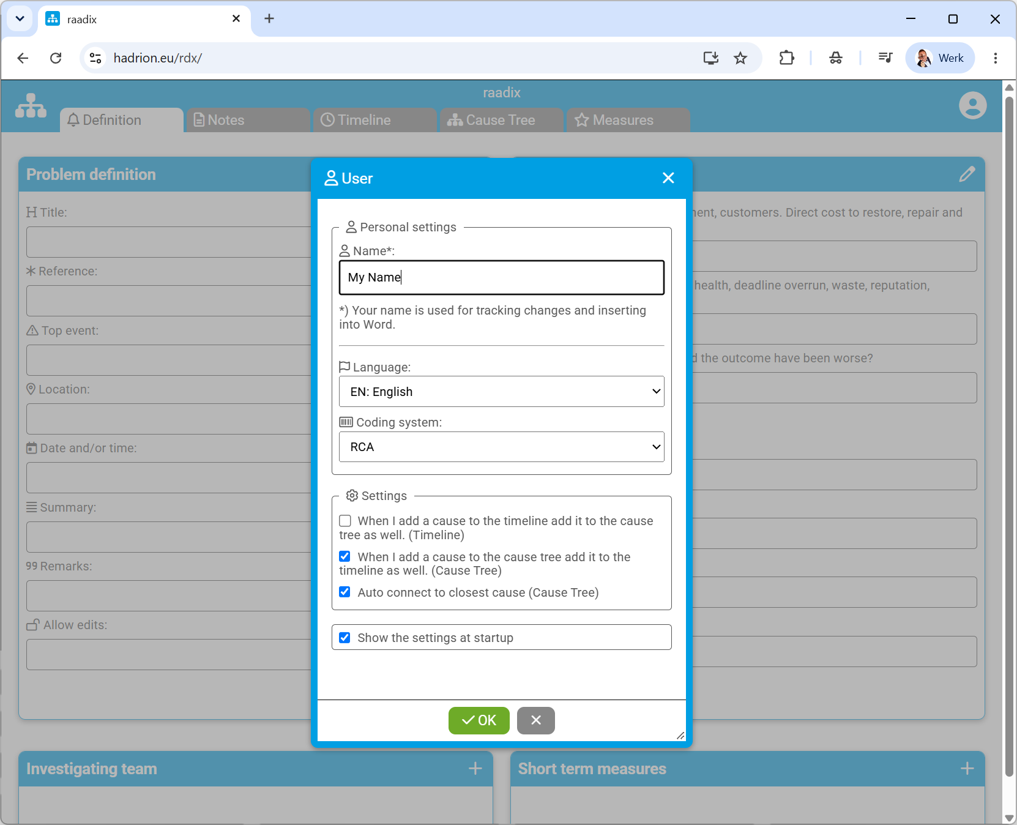This screenshot has width=1017, height=825.
Task: Cancel dialog with the grey X button
Action: (x=536, y=720)
